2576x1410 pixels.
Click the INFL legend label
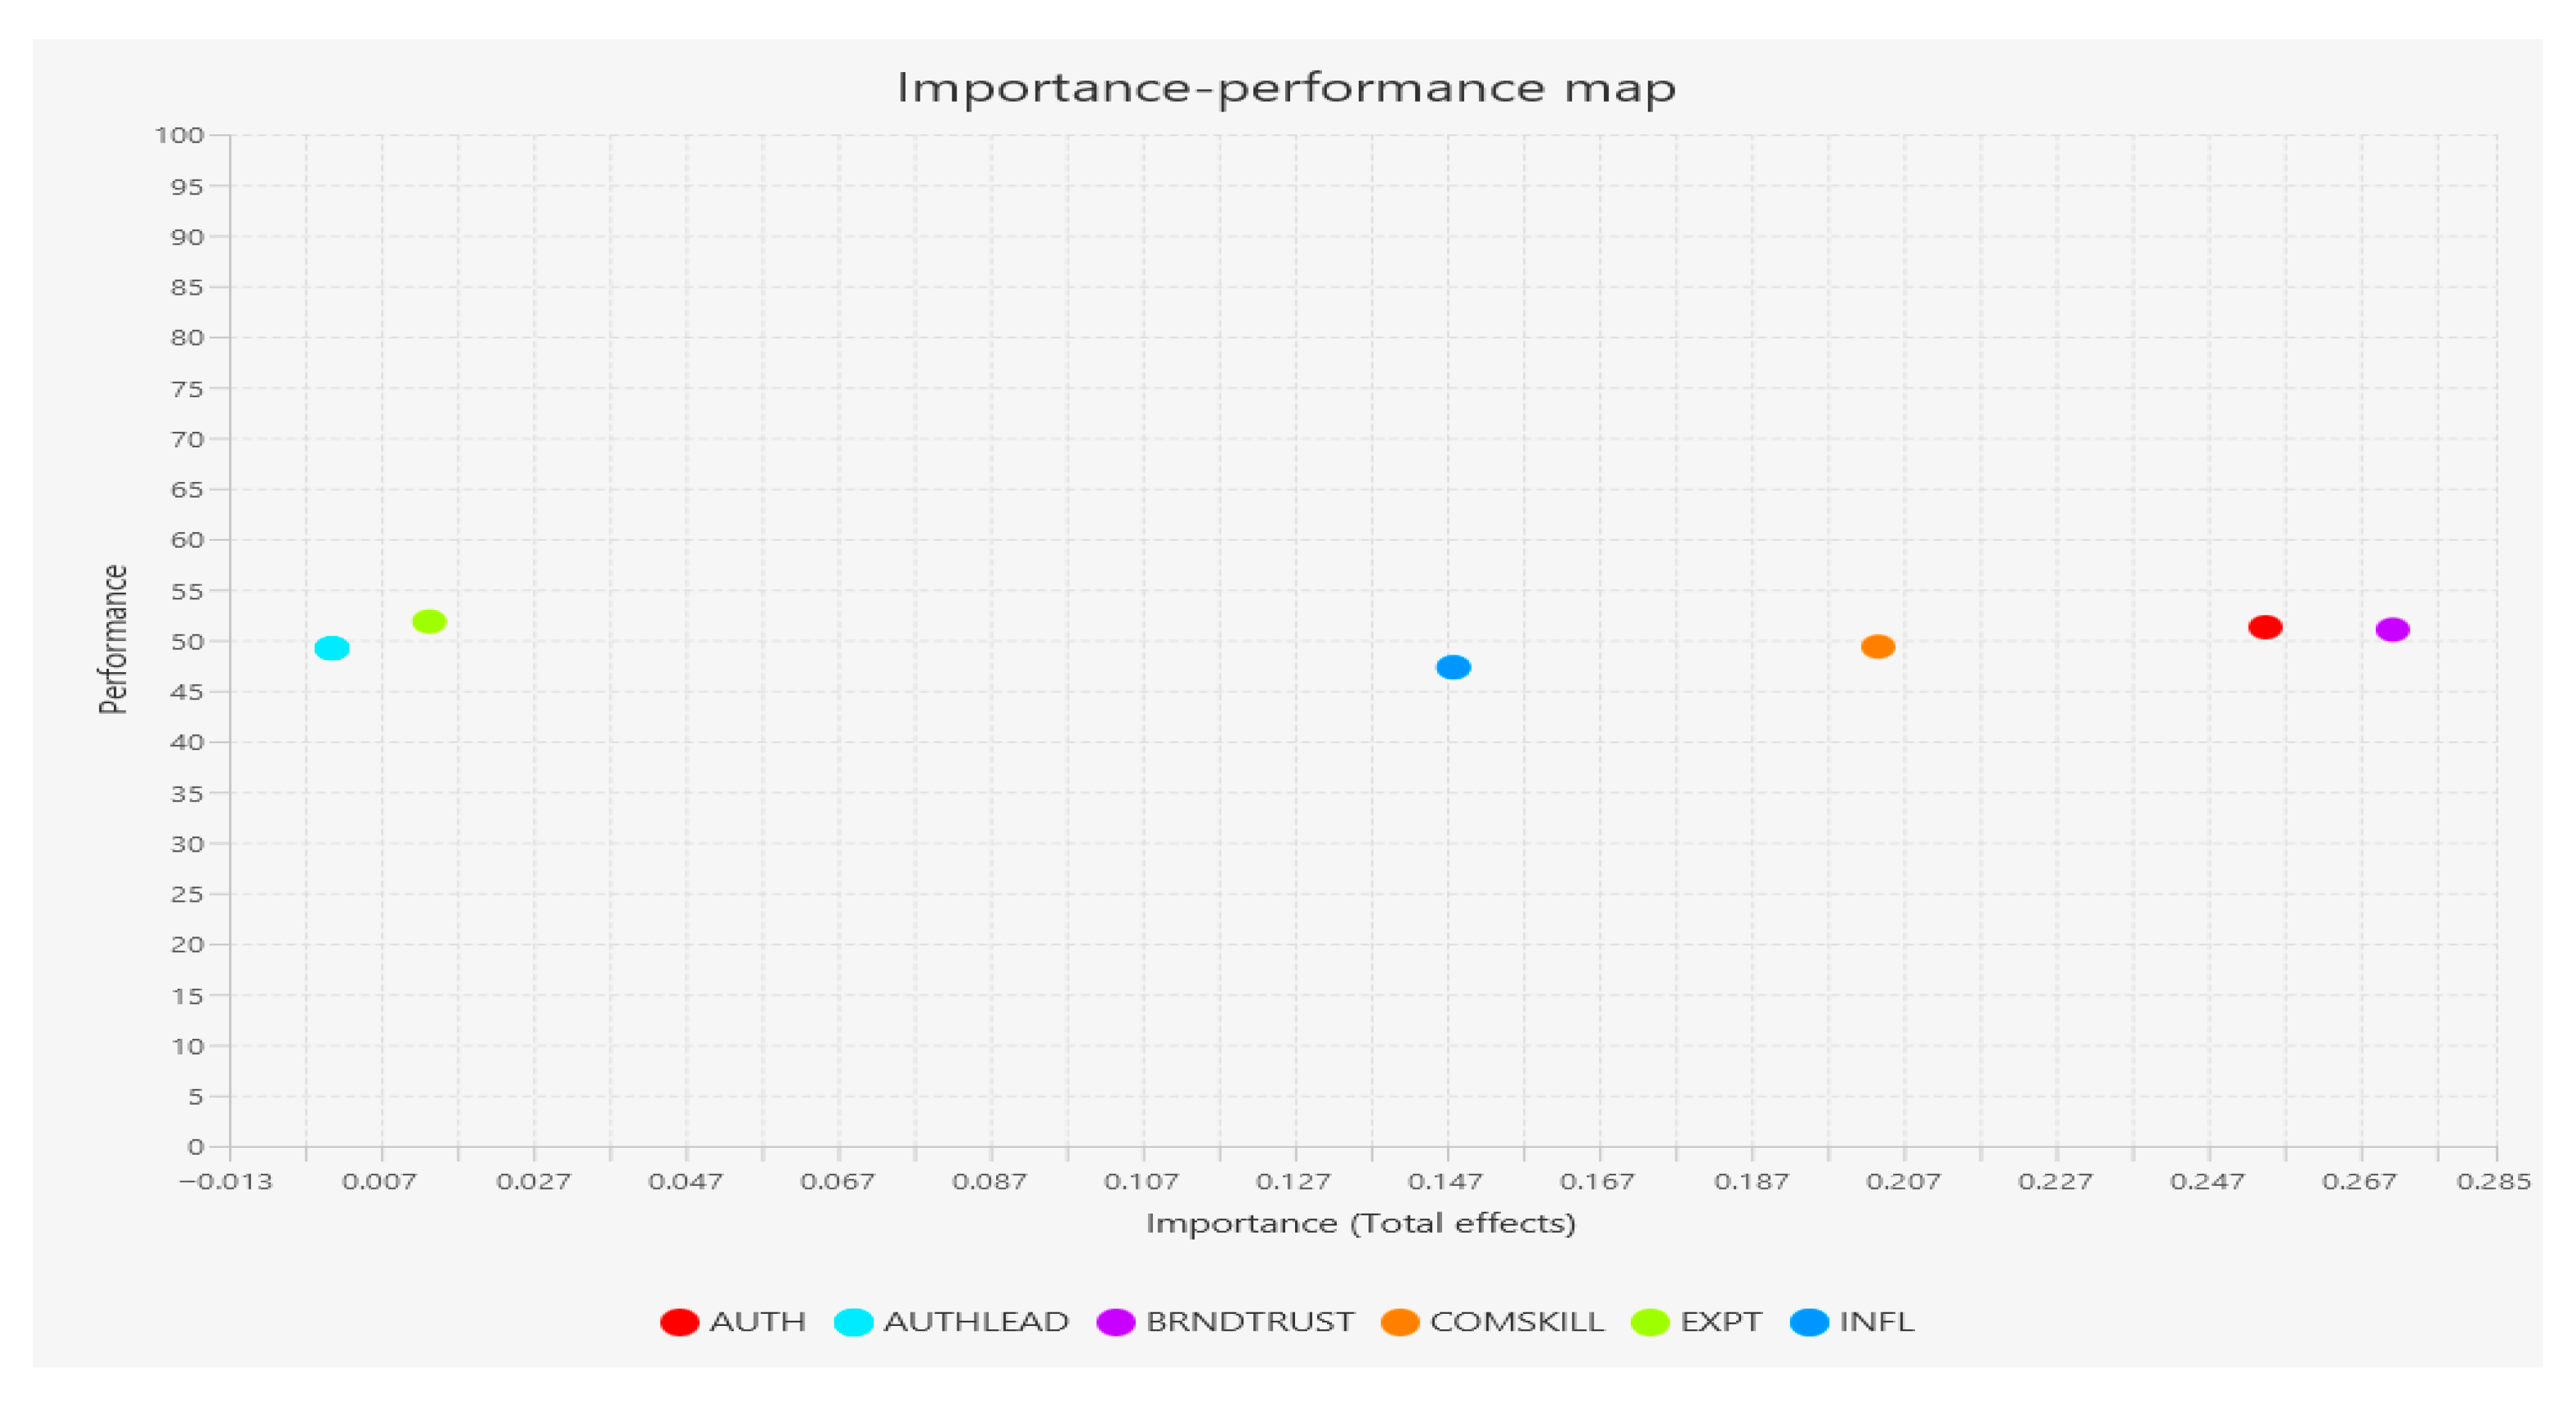click(1876, 1321)
